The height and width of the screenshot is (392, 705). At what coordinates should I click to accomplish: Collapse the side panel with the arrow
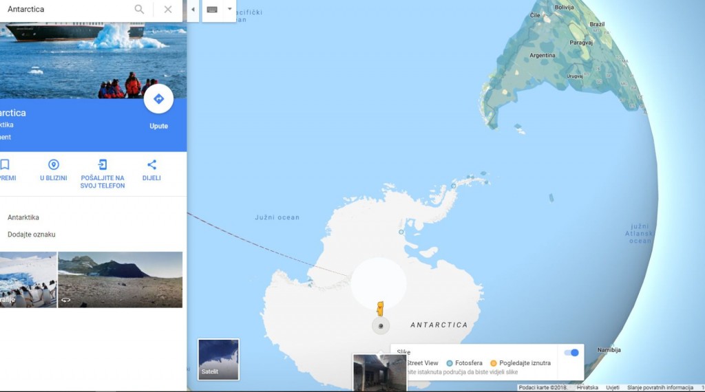coord(193,10)
